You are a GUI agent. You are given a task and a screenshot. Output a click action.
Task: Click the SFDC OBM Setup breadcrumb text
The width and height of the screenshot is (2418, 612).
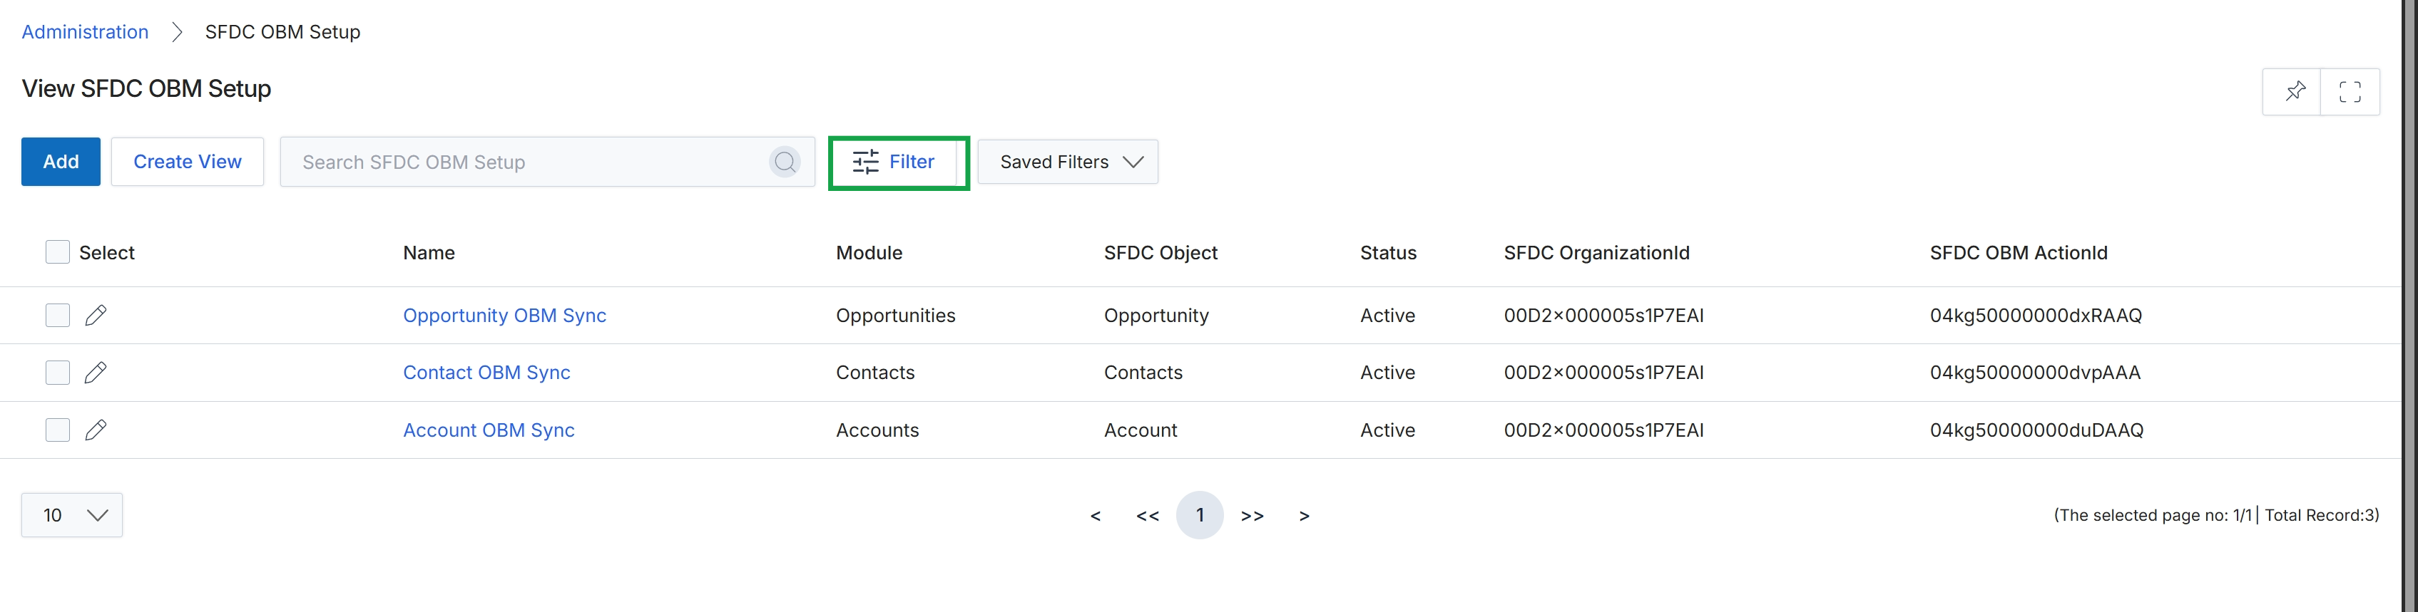click(x=282, y=32)
